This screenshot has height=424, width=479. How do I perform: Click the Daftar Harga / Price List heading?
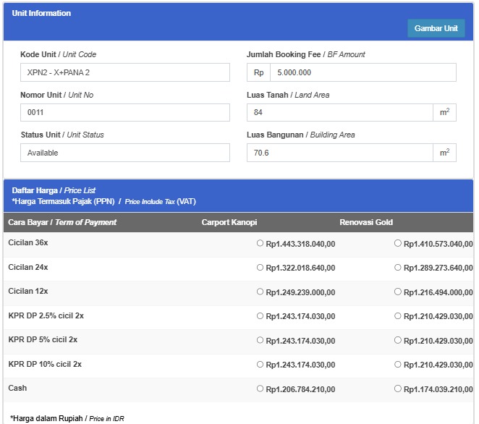tap(54, 190)
